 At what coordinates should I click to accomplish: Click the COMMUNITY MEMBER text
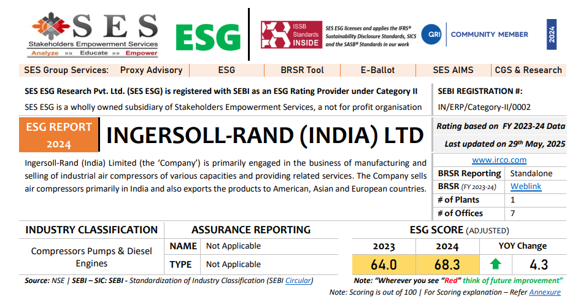point(489,34)
